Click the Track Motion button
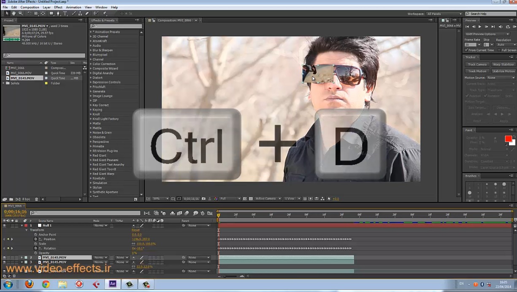This screenshot has height=292, width=517. tap(477, 71)
